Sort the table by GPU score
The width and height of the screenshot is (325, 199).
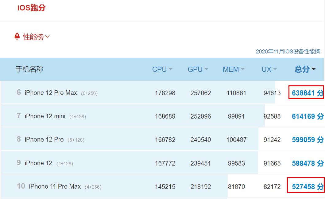pos(198,69)
